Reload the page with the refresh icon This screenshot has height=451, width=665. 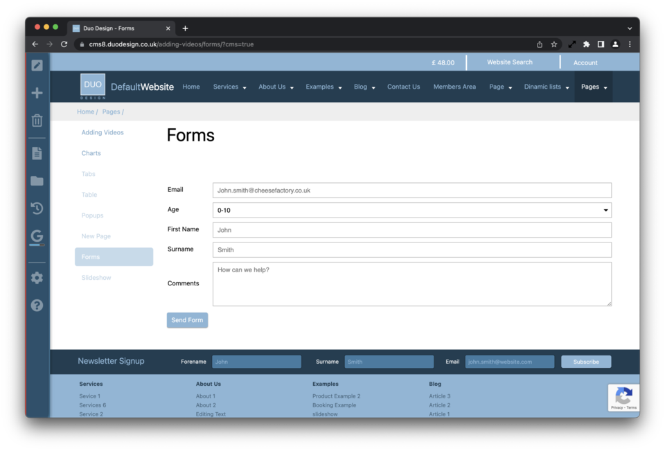(64, 44)
